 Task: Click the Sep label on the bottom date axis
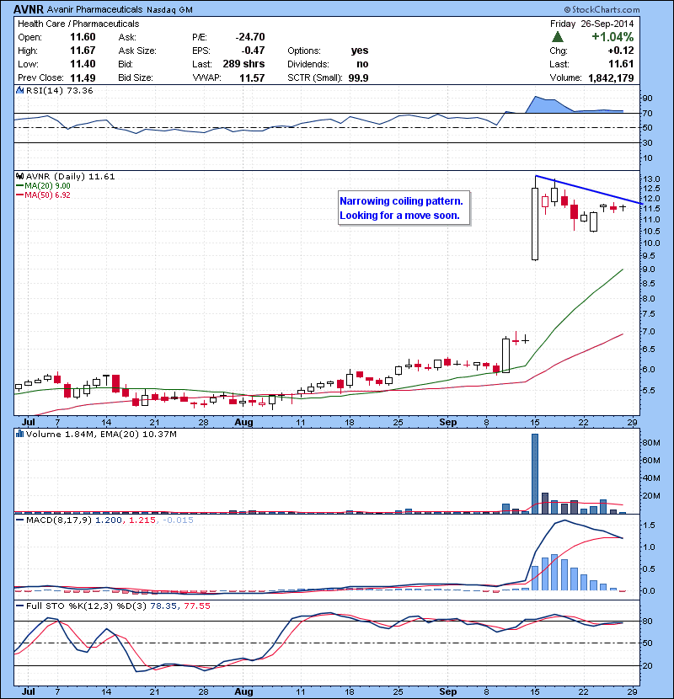tap(447, 691)
